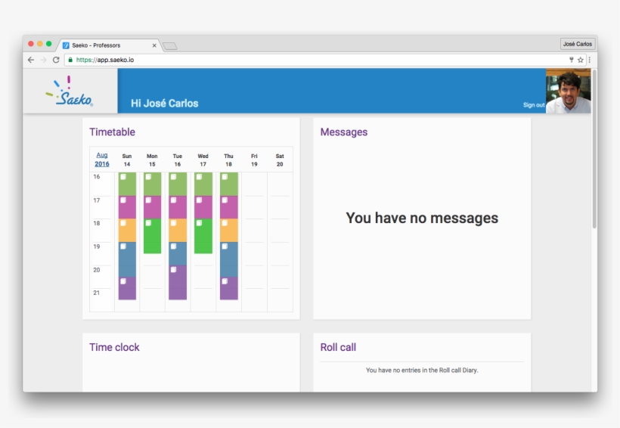
Task: Click the Roll call heading
Action: 338,347
